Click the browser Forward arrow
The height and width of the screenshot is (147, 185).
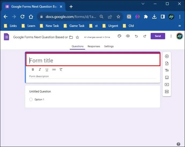click(14, 17)
